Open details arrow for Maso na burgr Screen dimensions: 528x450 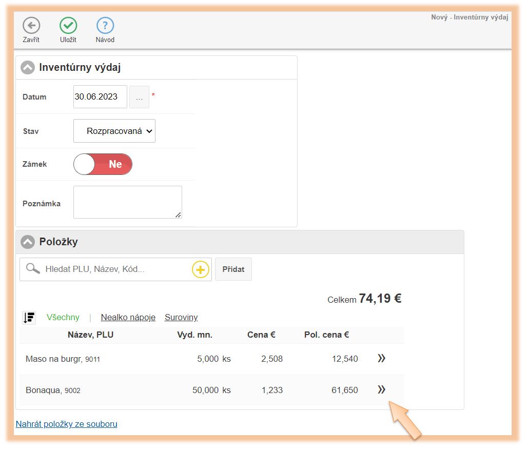381,359
